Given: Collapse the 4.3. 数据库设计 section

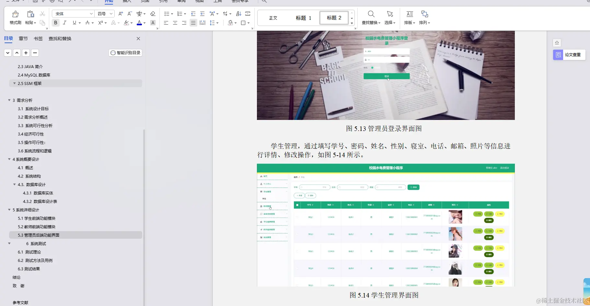Looking at the screenshot, I should 14,184.
